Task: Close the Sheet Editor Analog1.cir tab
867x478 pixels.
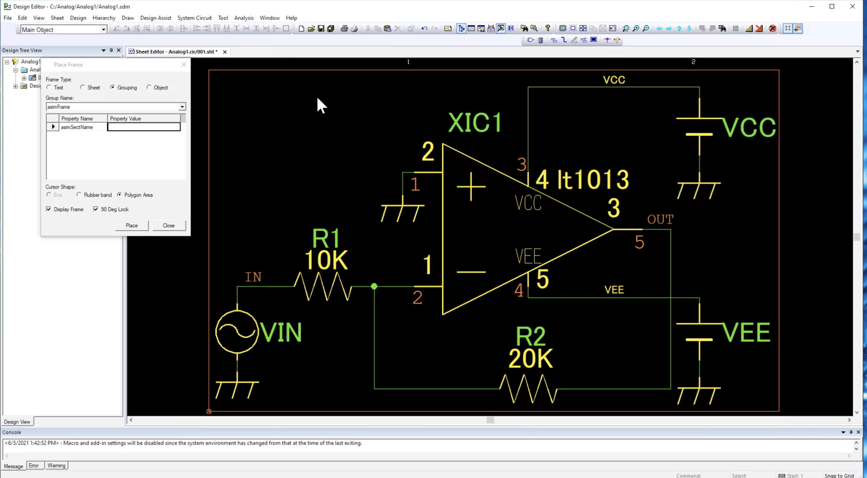Action: [x=225, y=52]
